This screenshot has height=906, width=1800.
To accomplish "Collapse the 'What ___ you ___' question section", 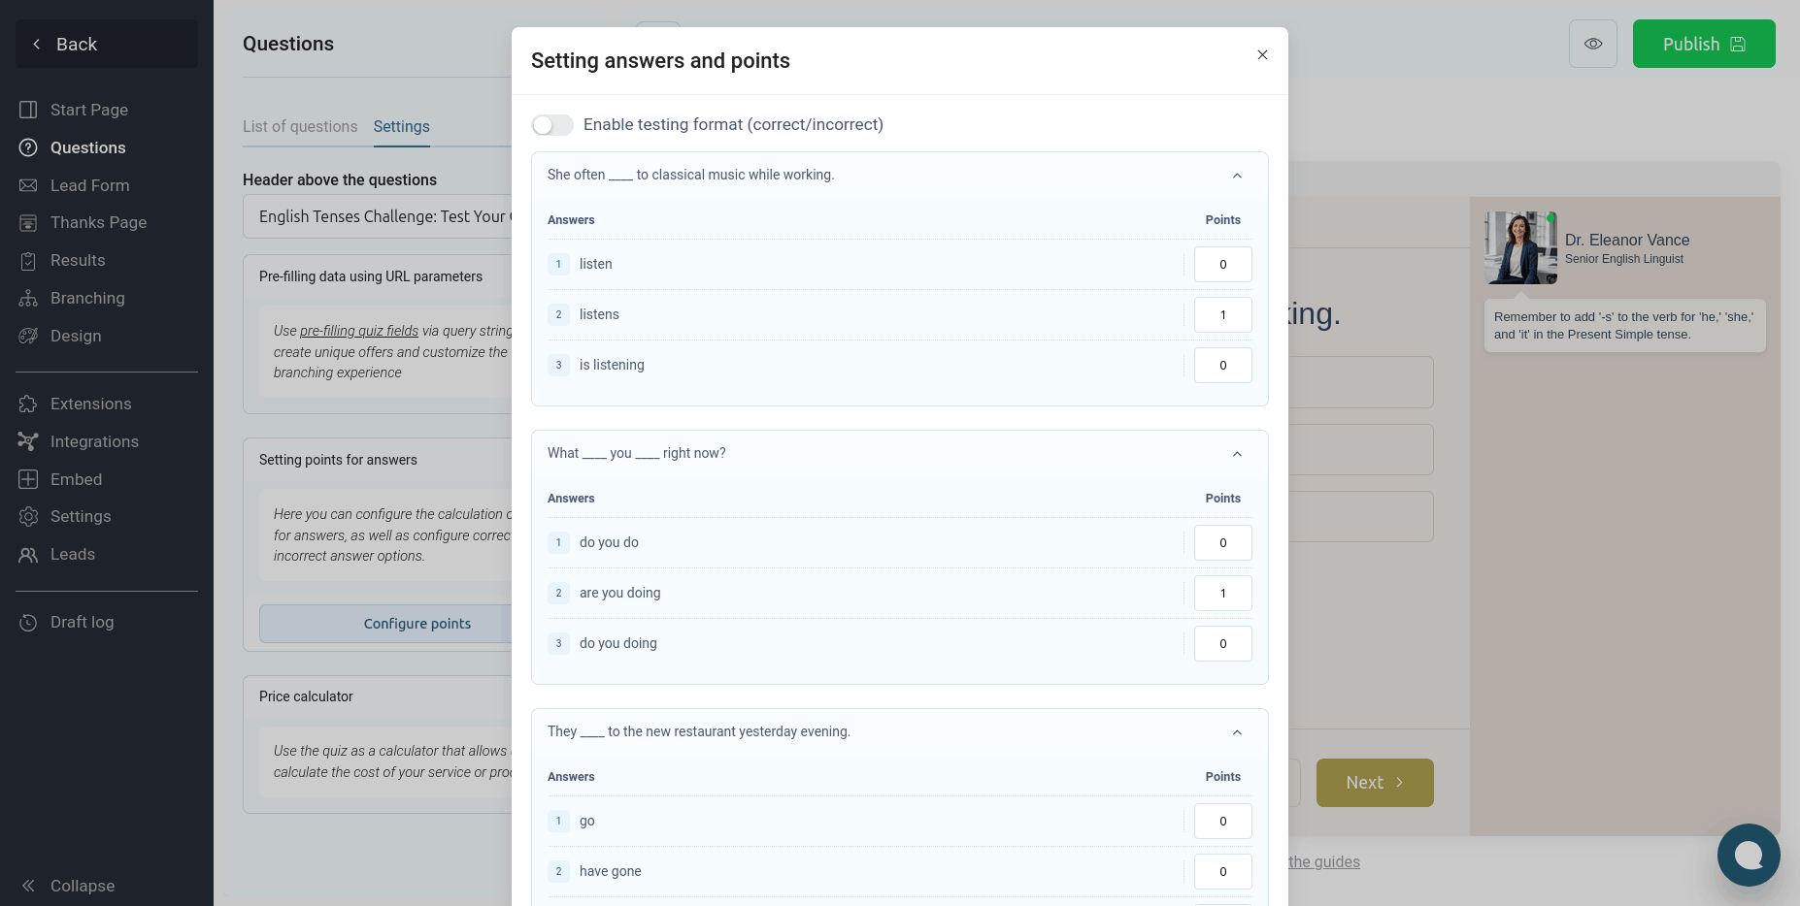I will pyautogui.click(x=1237, y=454).
